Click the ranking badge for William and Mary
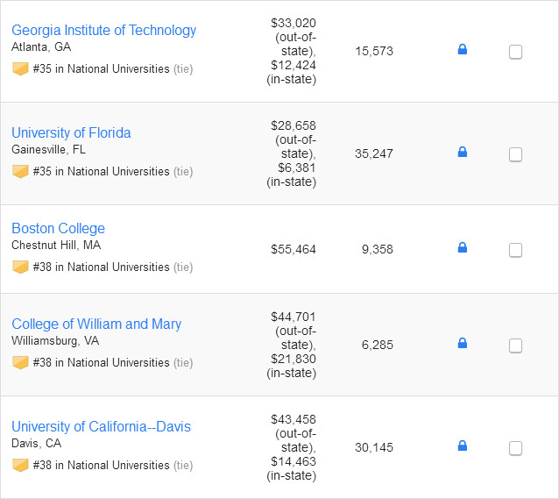The width and height of the screenshot is (559, 499). coord(20,362)
